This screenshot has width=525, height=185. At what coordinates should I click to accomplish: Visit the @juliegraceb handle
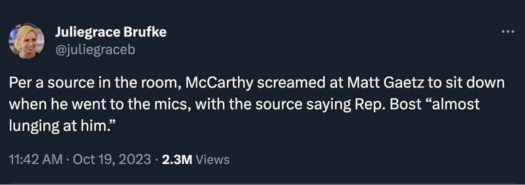(x=95, y=50)
